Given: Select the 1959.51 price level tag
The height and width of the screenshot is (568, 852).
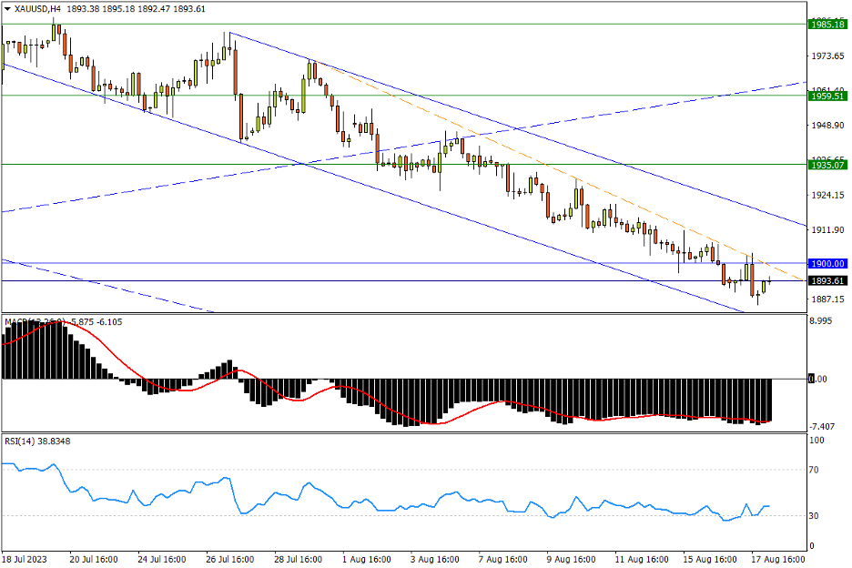Looking at the screenshot, I should [828, 96].
